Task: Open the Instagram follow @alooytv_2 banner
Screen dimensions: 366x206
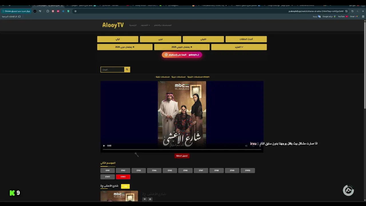Action: click(182, 55)
